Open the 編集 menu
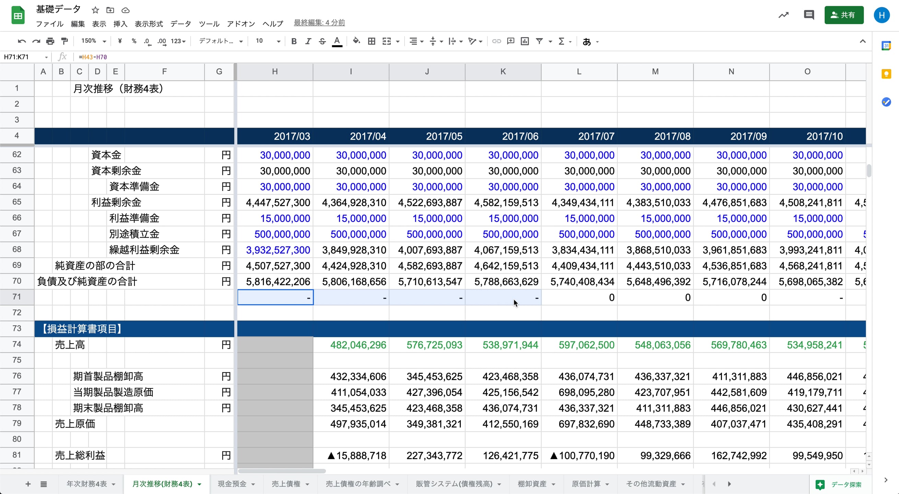Image resolution: width=899 pixels, height=494 pixels. point(78,24)
